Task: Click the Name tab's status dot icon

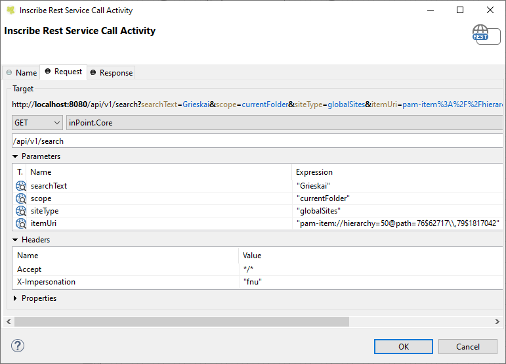Action: tap(9, 73)
